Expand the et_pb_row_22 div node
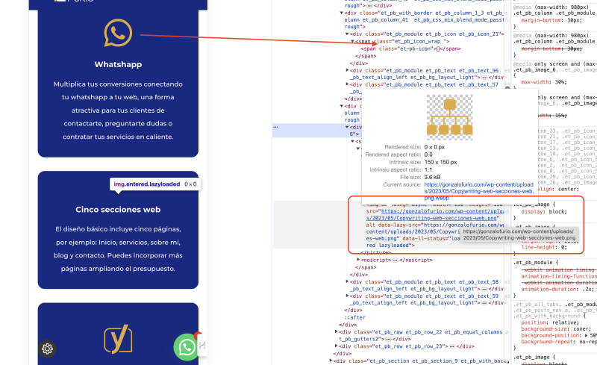 tap(337, 331)
